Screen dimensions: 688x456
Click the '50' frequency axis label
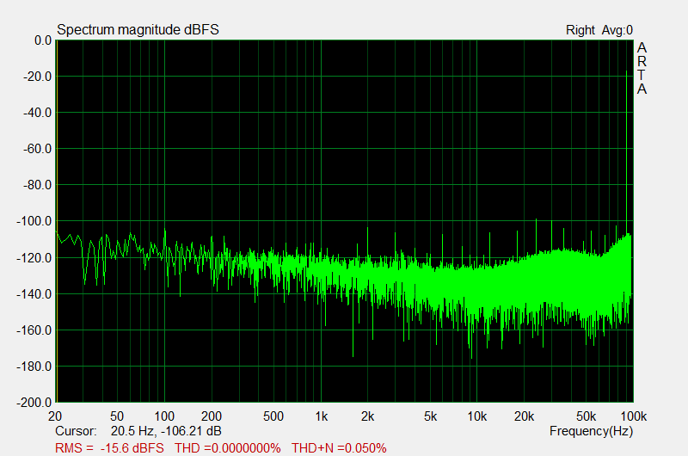[x=117, y=416]
